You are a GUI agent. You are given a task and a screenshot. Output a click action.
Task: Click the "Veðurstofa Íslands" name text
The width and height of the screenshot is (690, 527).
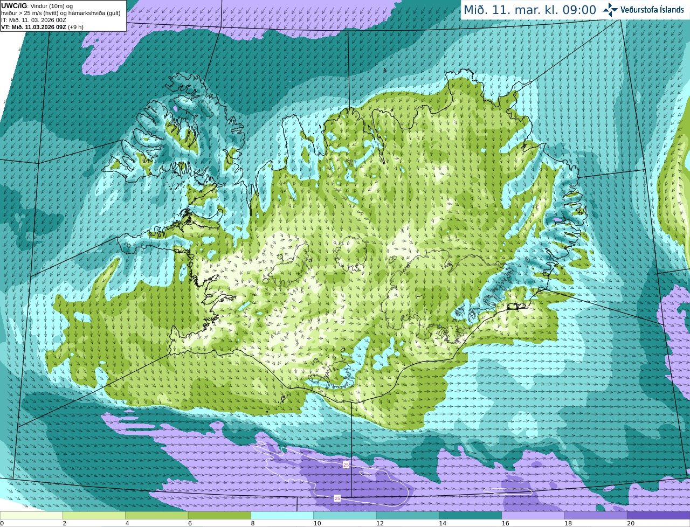click(652, 10)
